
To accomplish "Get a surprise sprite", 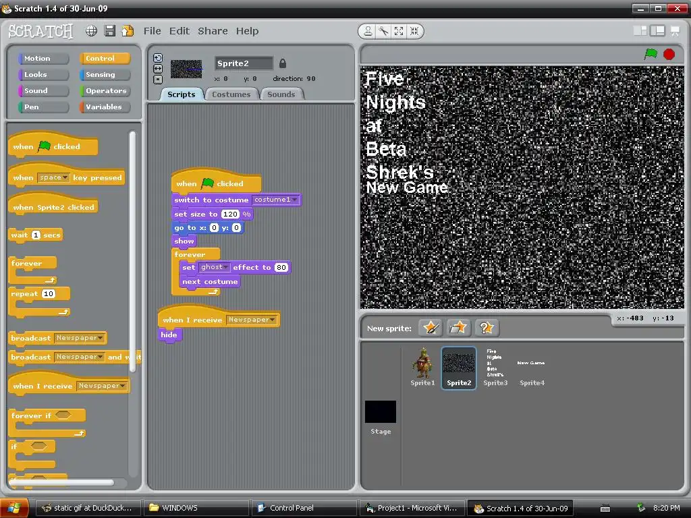I will tap(486, 328).
